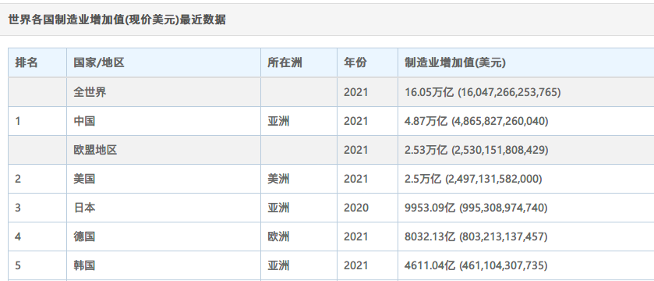The height and width of the screenshot is (281, 654).
Task: Click the 排名 column header
Action: (x=27, y=62)
